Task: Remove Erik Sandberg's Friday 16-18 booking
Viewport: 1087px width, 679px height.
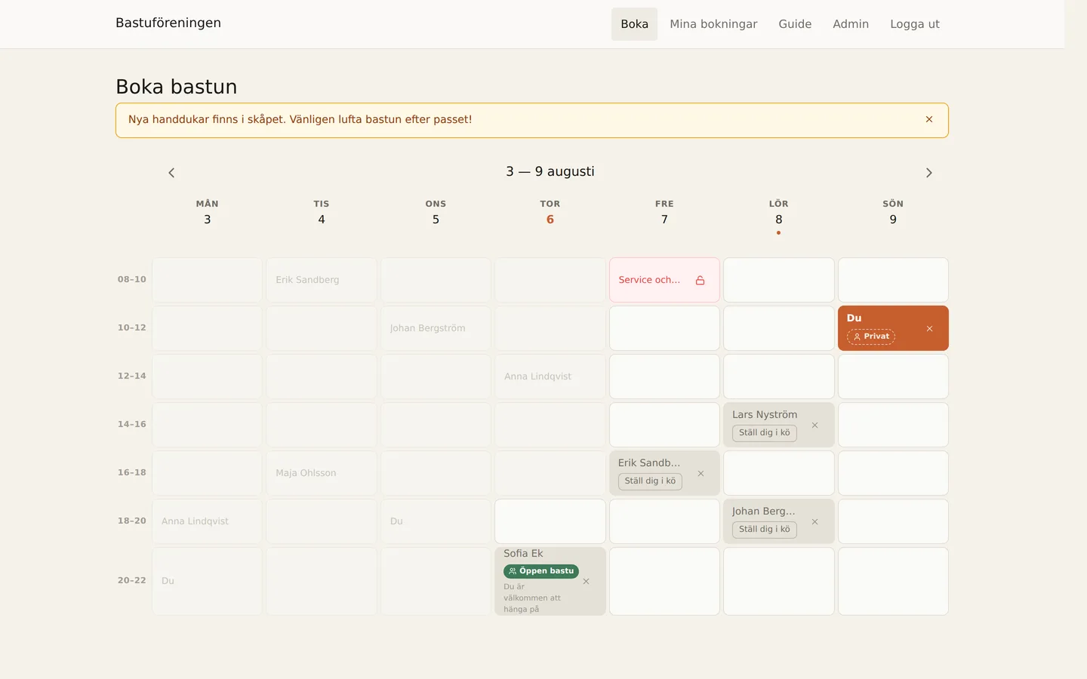Action: [701, 473]
